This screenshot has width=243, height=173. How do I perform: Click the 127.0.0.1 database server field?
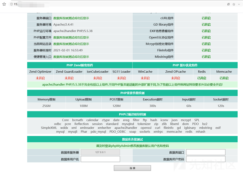pos(100,152)
